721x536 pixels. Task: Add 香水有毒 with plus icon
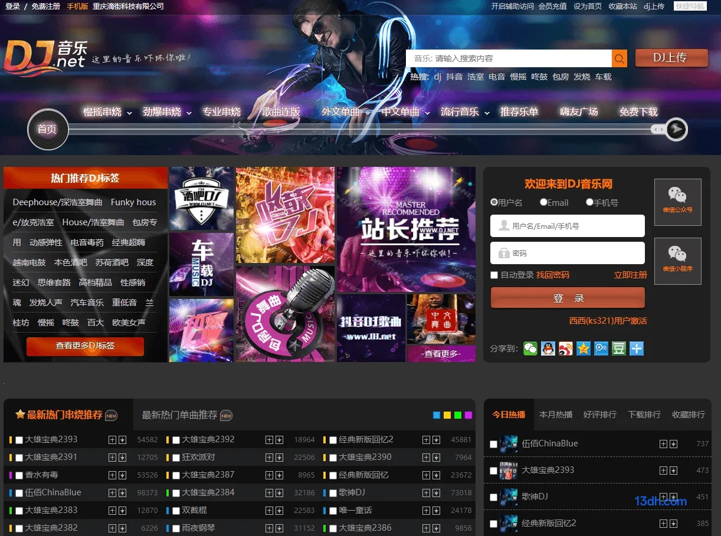[x=112, y=475]
